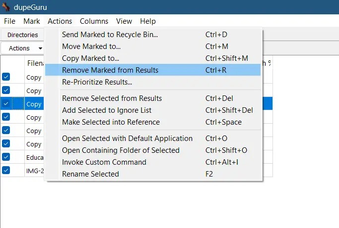Open the Help menu

[148, 21]
